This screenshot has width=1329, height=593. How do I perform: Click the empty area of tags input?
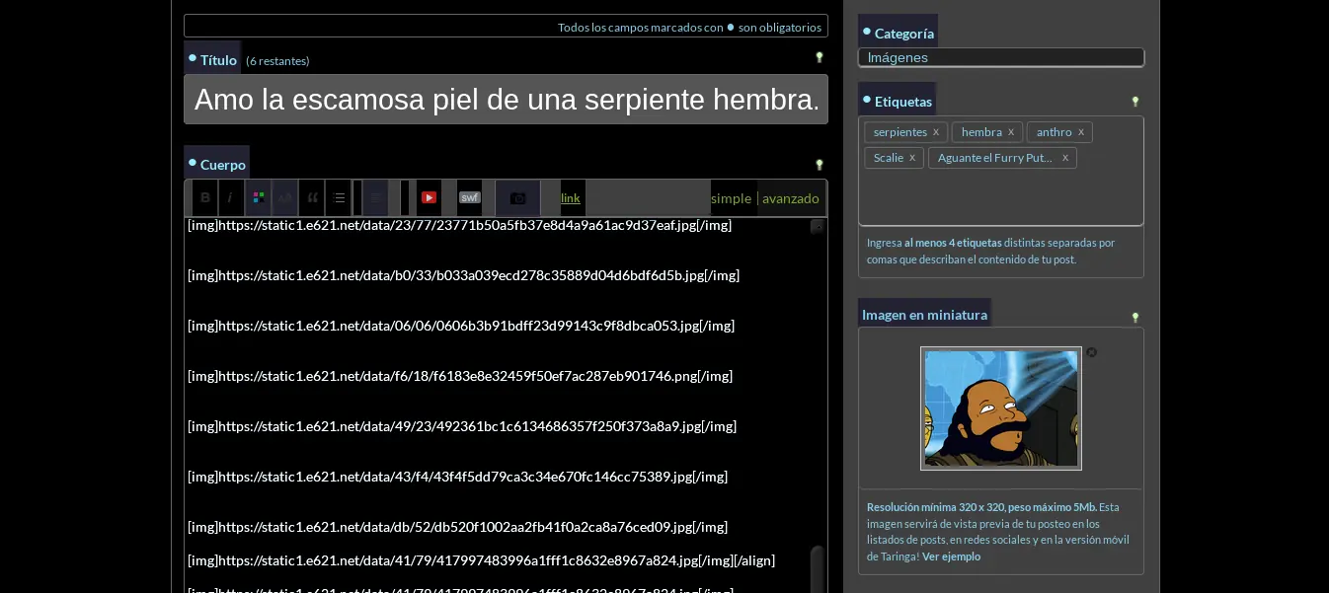pos(1001,197)
